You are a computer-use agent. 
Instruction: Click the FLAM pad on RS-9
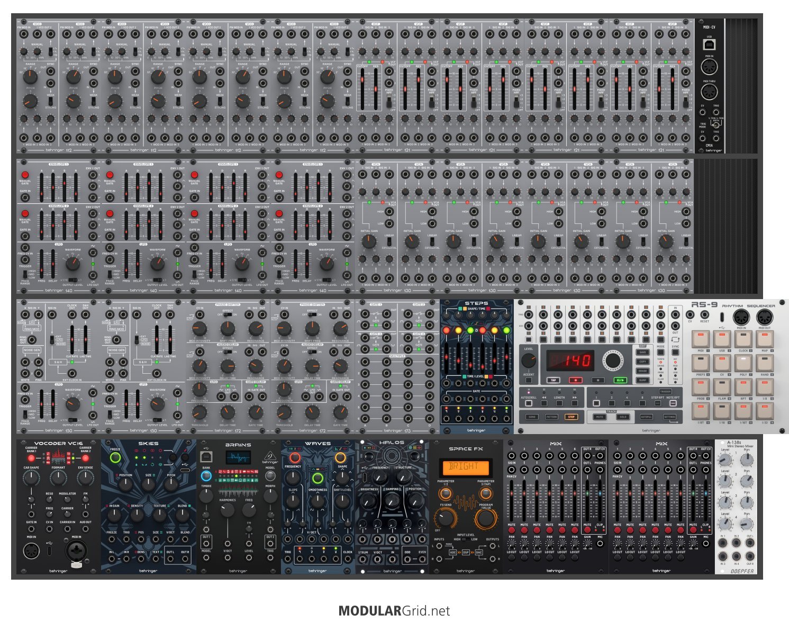(722, 387)
